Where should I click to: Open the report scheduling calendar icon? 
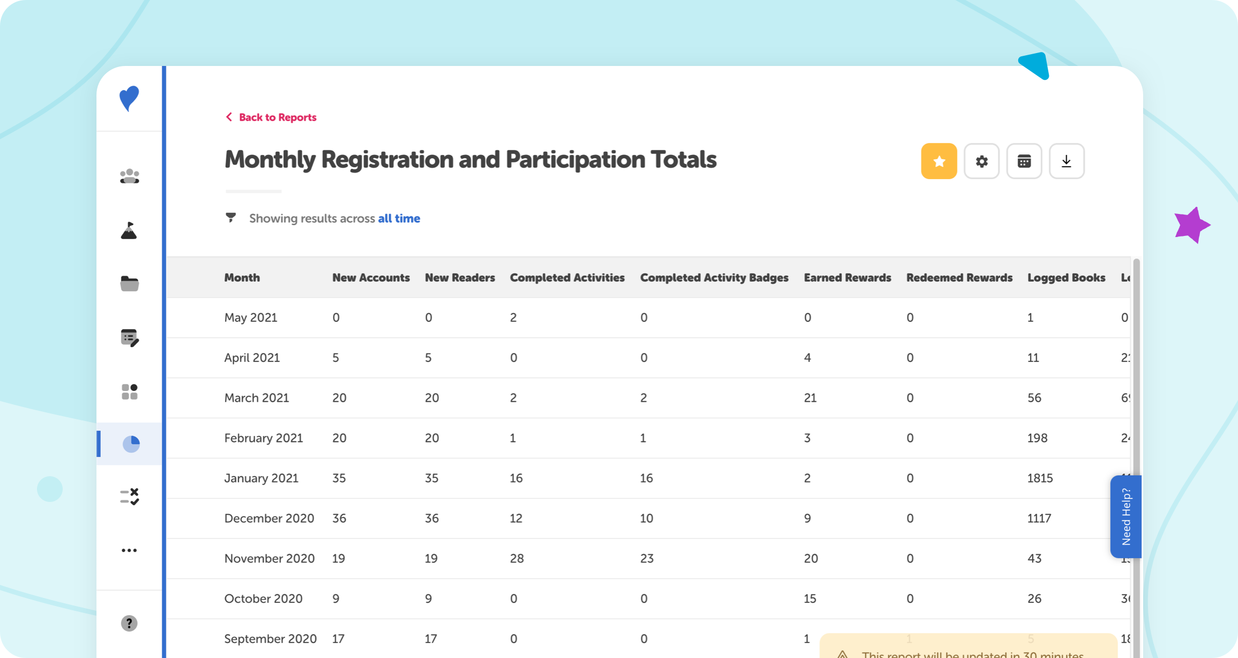1024,161
